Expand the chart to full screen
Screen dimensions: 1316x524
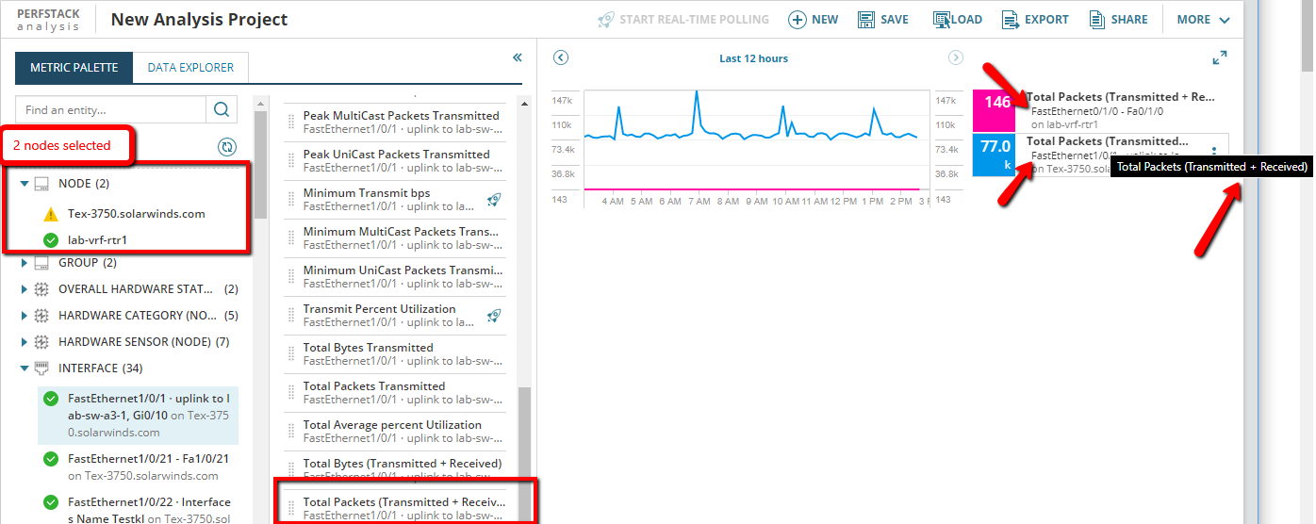[x=1220, y=58]
